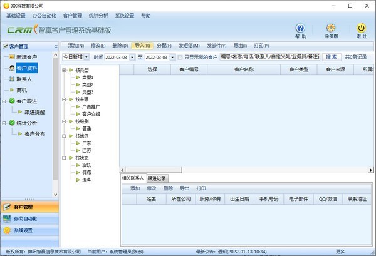This screenshot has width=376, height=256.
Task: Collapse the 按类型 tree node
Action: (x=65, y=70)
